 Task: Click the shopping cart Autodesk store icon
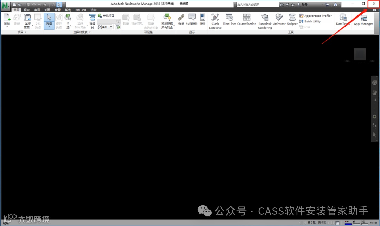(x=327, y=5)
